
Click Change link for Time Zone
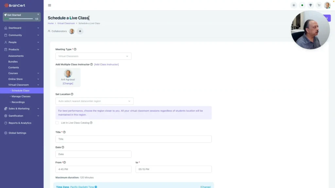pyautogui.click(x=205, y=187)
